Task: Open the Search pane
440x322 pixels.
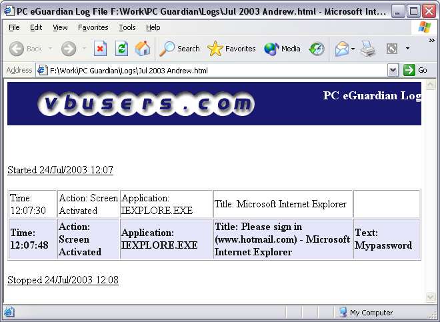Action: pyautogui.click(x=180, y=49)
